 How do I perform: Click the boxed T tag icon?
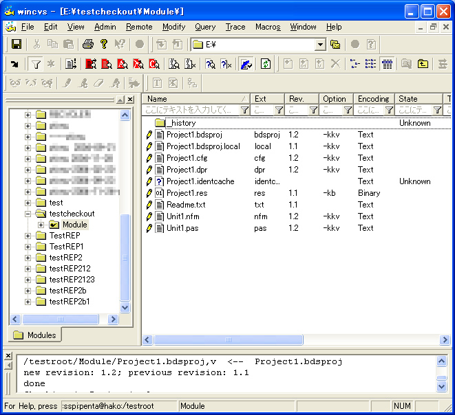(157, 83)
